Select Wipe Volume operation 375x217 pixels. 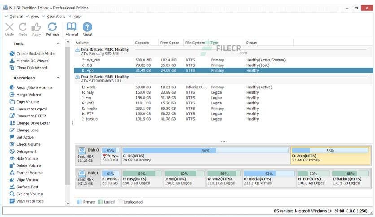(x=24, y=180)
